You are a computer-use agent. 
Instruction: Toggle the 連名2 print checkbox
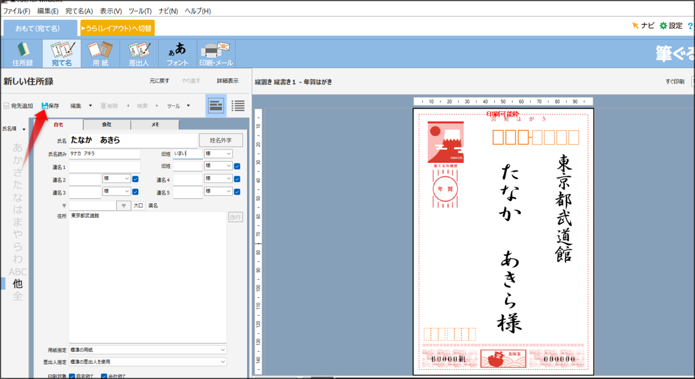click(136, 179)
